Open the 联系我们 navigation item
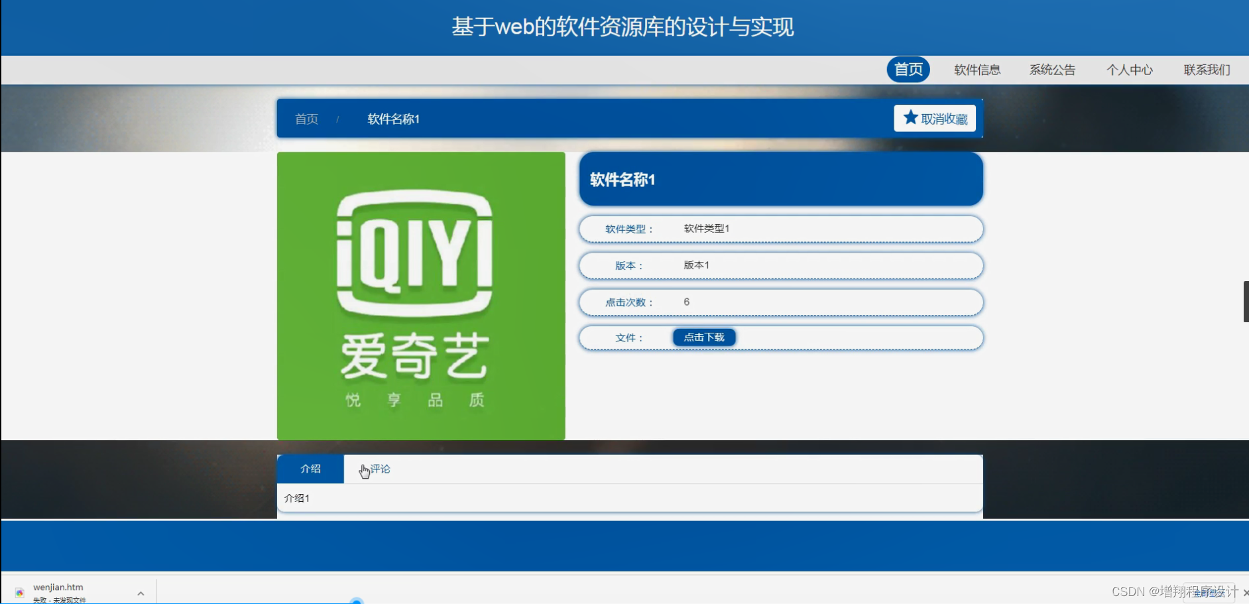This screenshot has height=604, width=1249. (1205, 70)
